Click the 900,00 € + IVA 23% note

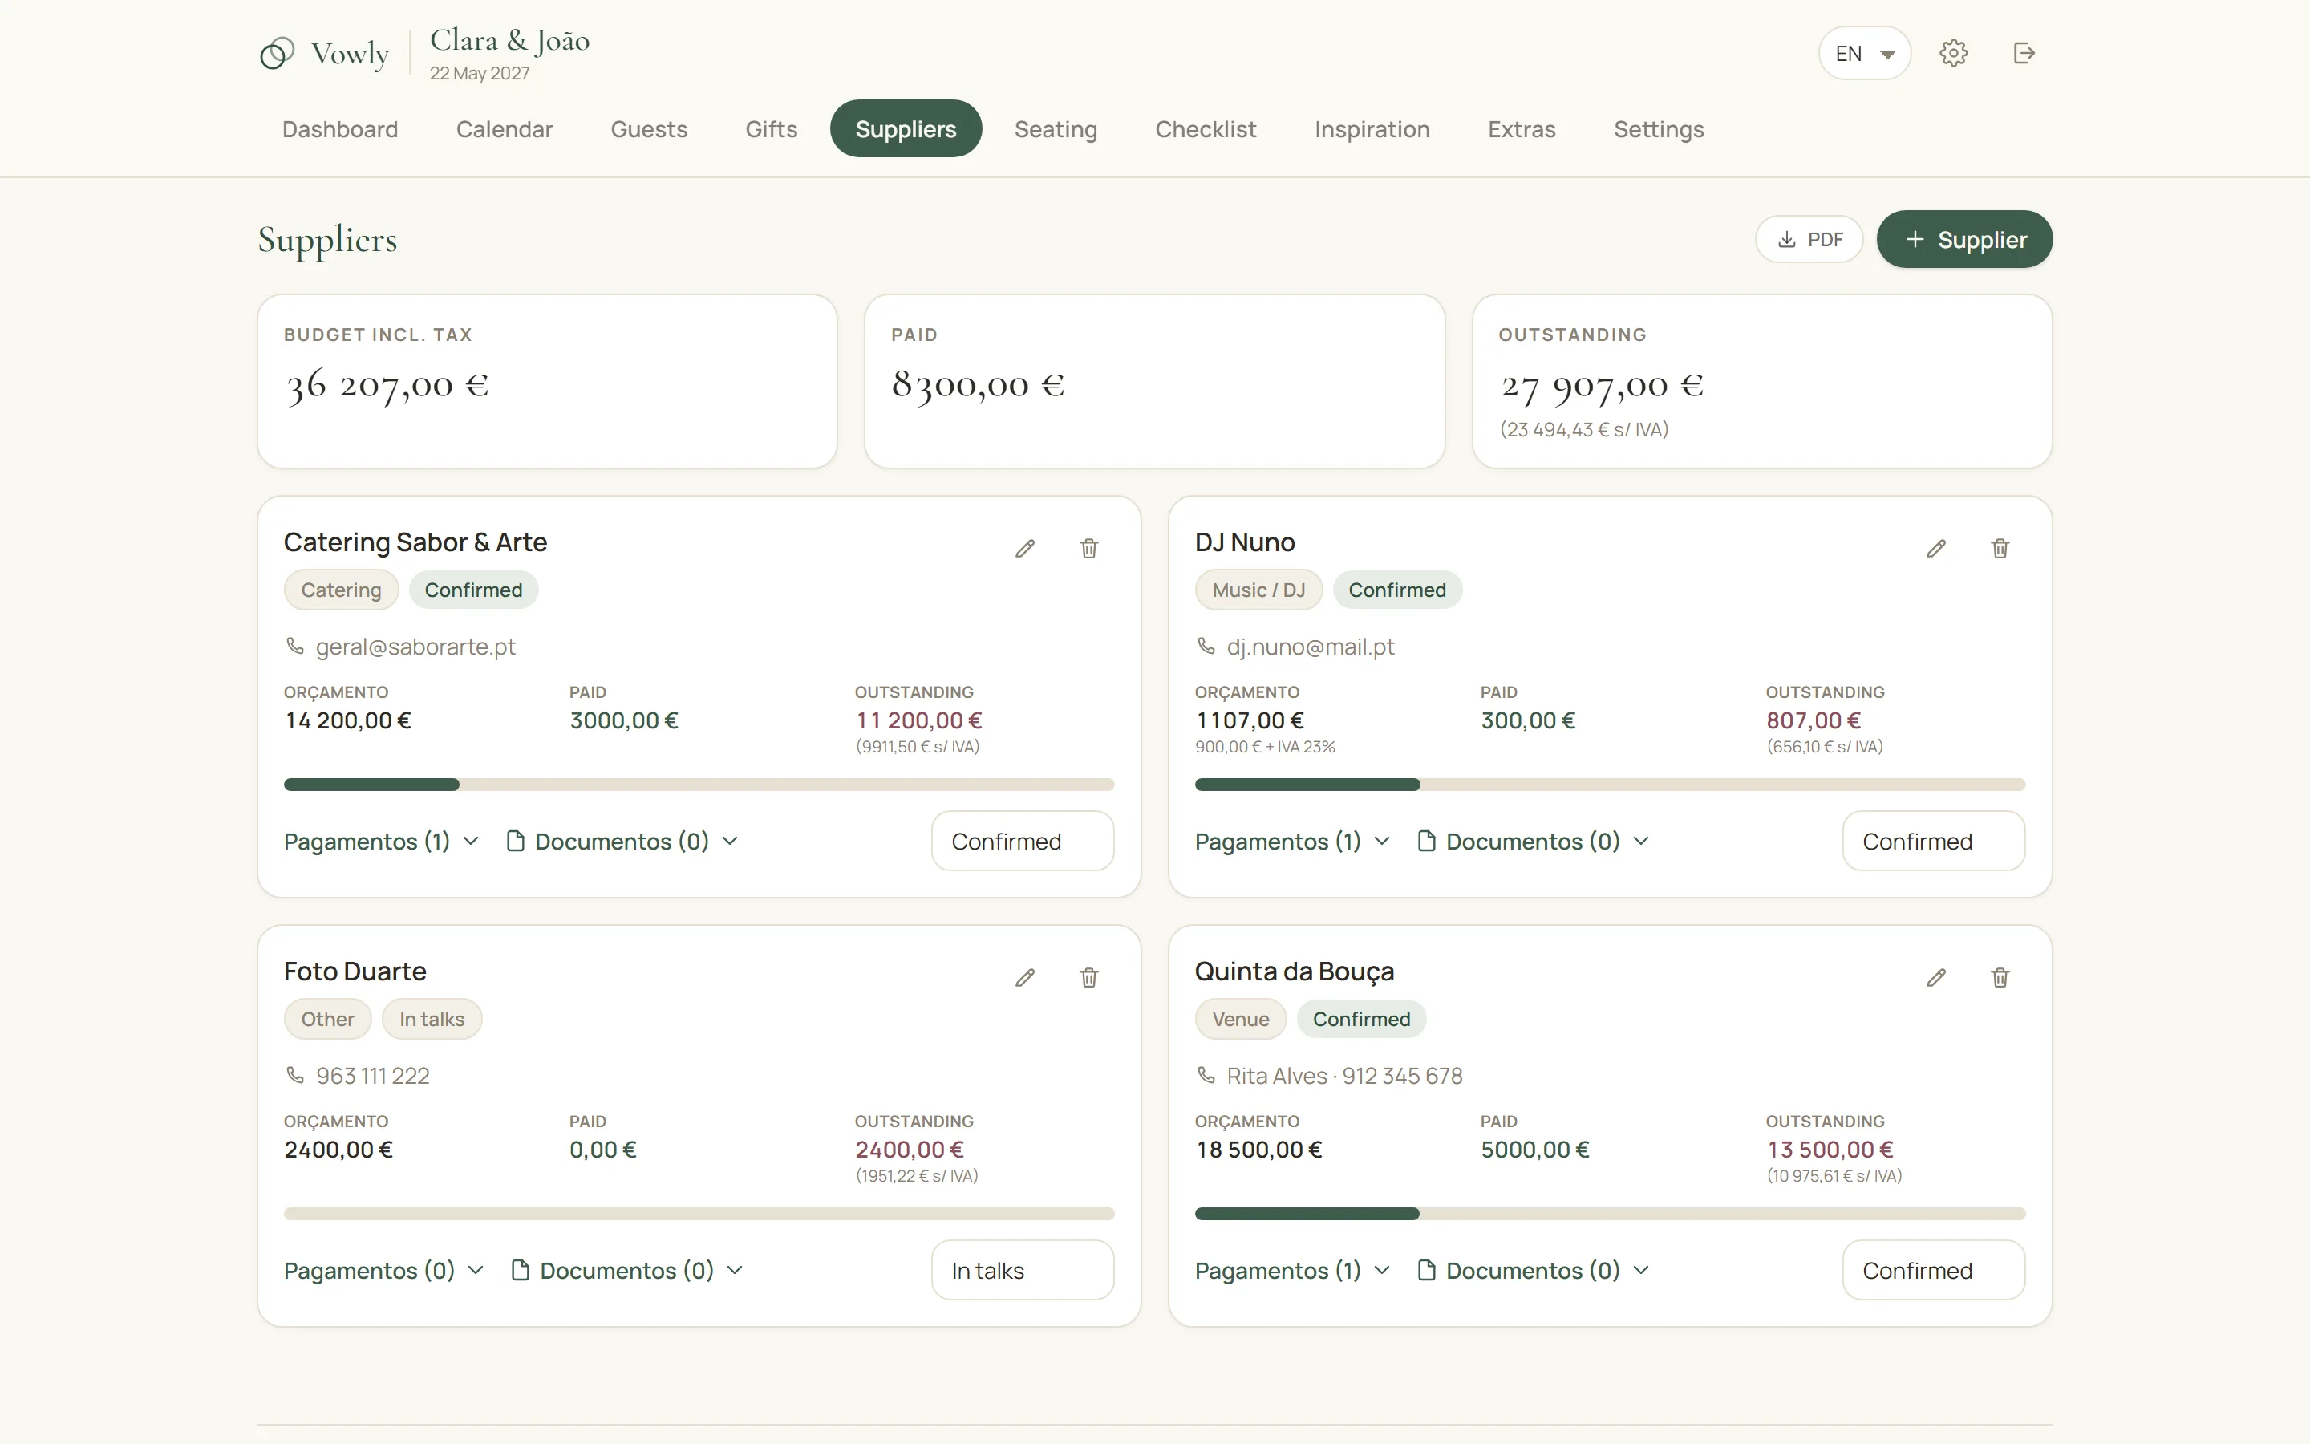click(1265, 747)
